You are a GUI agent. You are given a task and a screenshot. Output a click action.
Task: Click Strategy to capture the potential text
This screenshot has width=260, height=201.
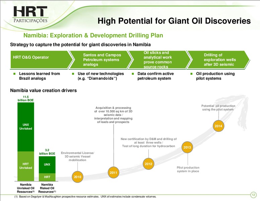click(x=80, y=45)
